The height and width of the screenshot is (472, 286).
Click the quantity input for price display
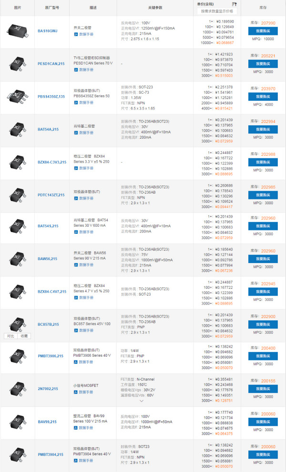tap(217, 11)
